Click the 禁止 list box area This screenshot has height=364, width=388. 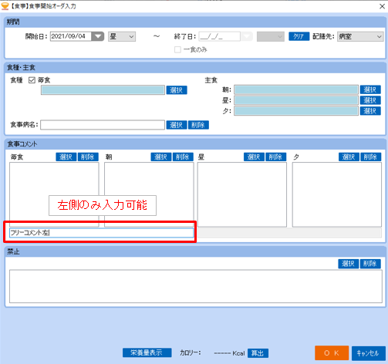point(196,286)
